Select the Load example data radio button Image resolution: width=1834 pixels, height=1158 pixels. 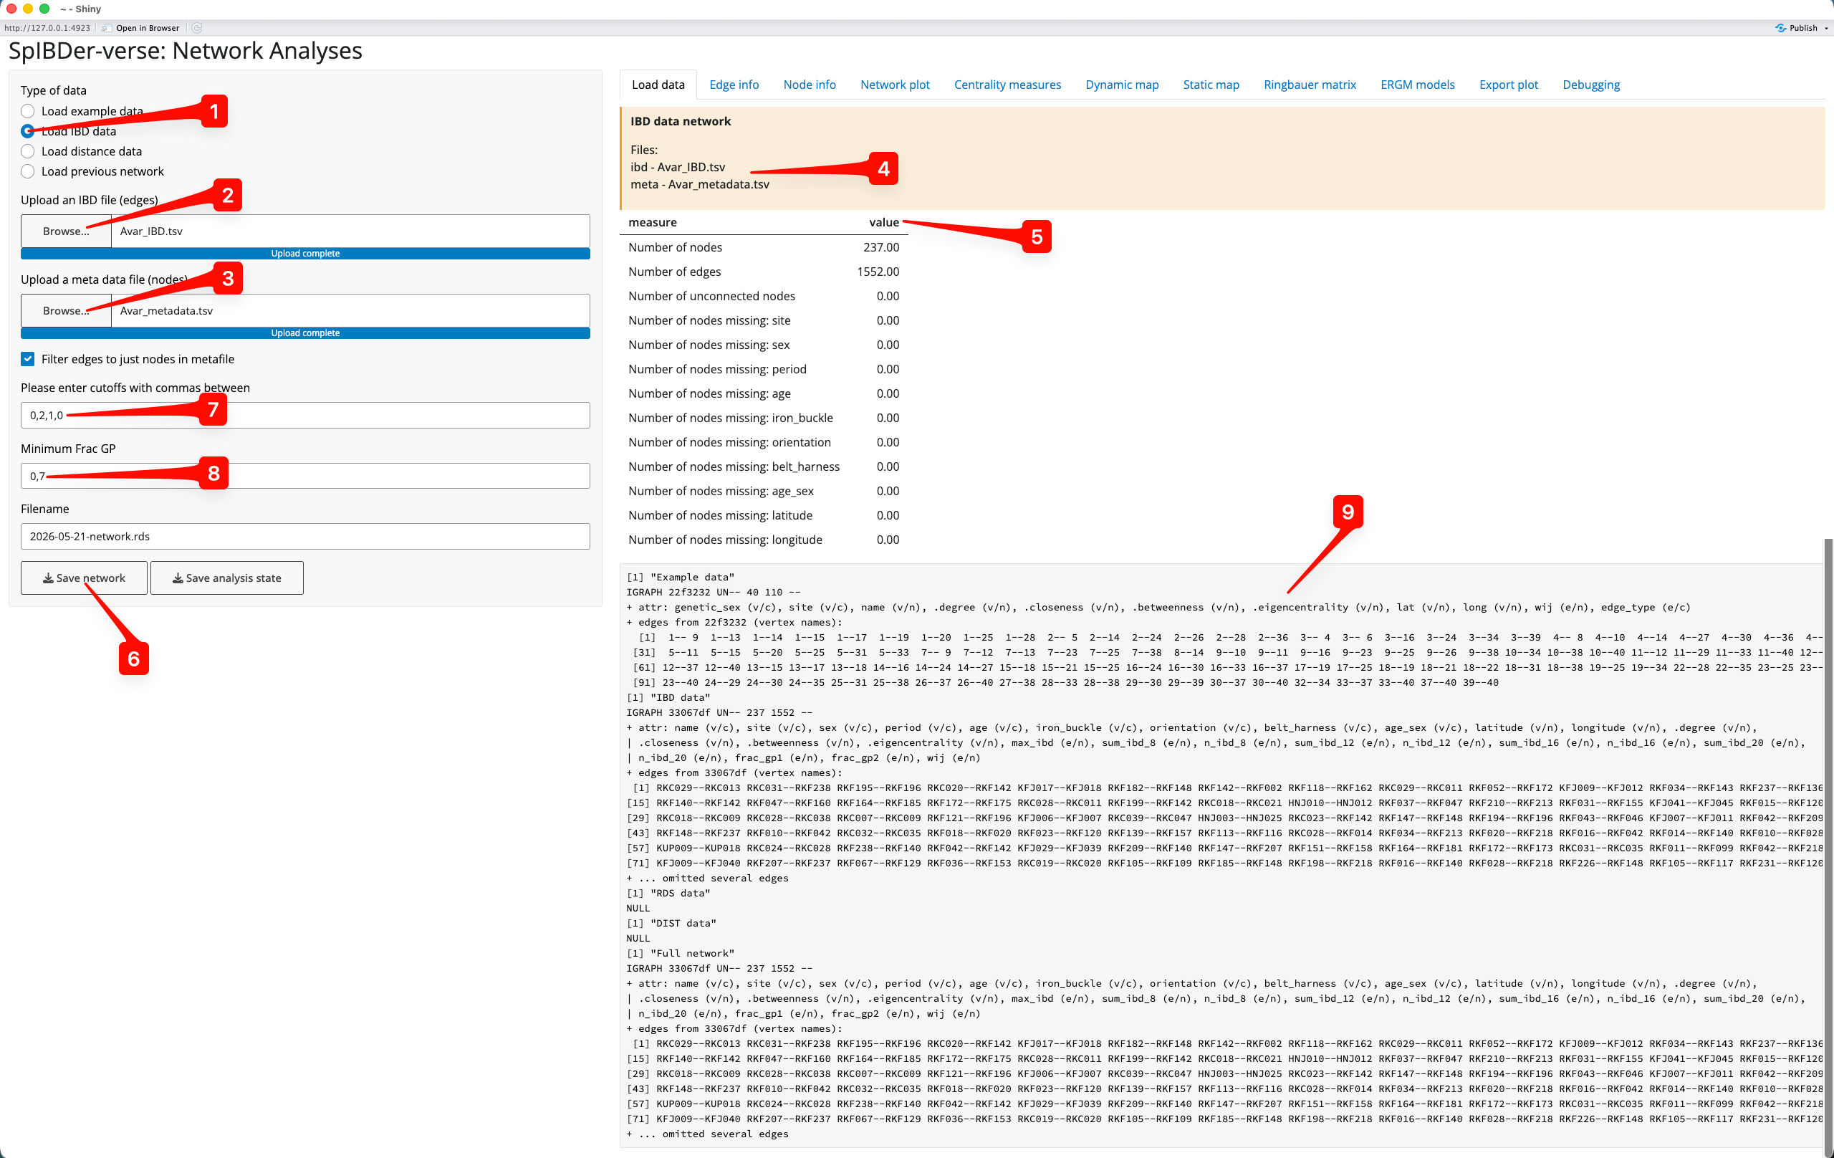pyautogui.click(x=27, y=111)
